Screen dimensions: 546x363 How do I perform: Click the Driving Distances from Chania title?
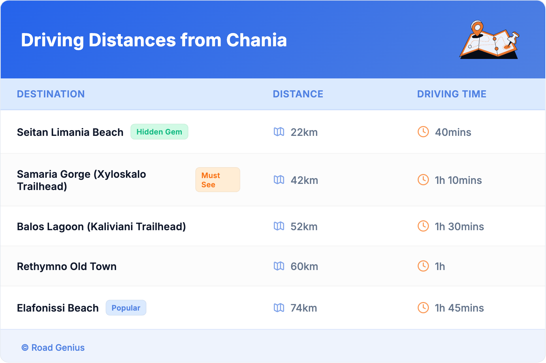point(154,40)
